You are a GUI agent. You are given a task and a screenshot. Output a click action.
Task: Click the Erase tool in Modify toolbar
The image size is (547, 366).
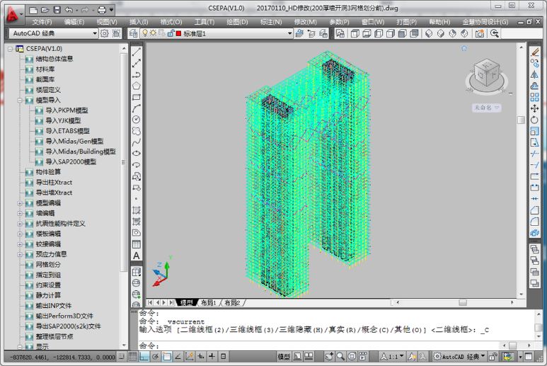[534, 52]
